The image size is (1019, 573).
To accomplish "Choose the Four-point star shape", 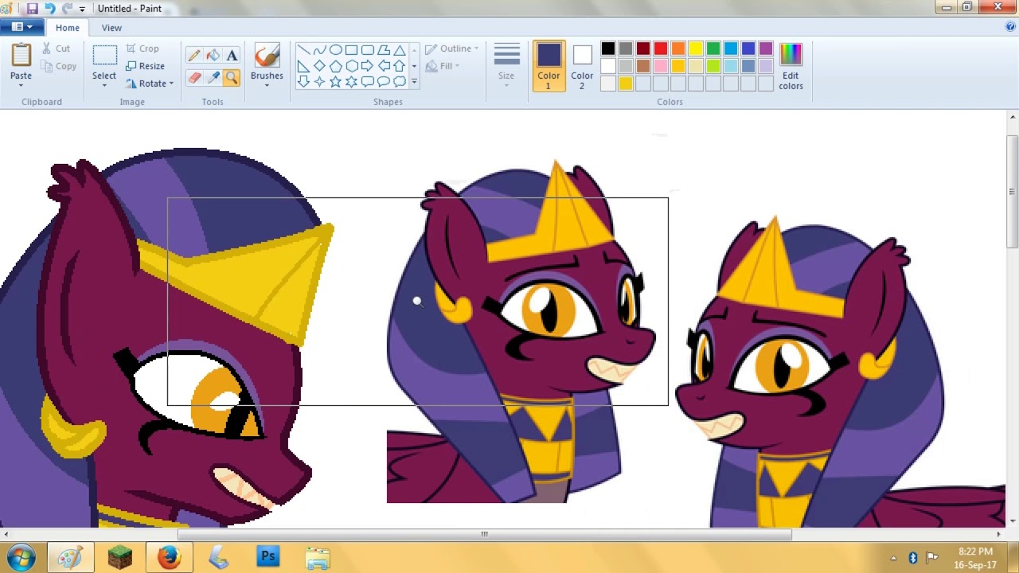I will [319, 81].
